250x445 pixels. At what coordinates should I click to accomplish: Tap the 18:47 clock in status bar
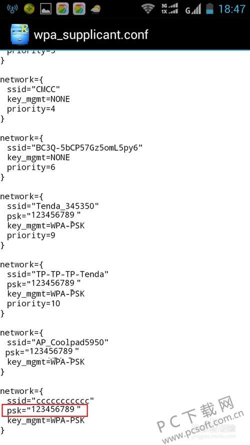231,9
